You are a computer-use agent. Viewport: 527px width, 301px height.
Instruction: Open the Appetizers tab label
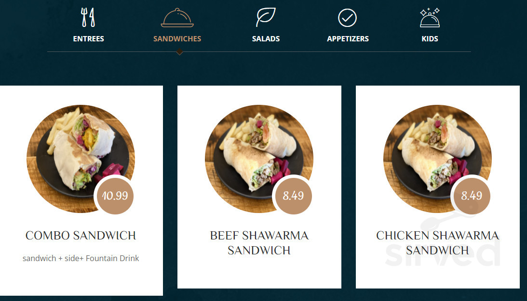(x=348, y=39)
